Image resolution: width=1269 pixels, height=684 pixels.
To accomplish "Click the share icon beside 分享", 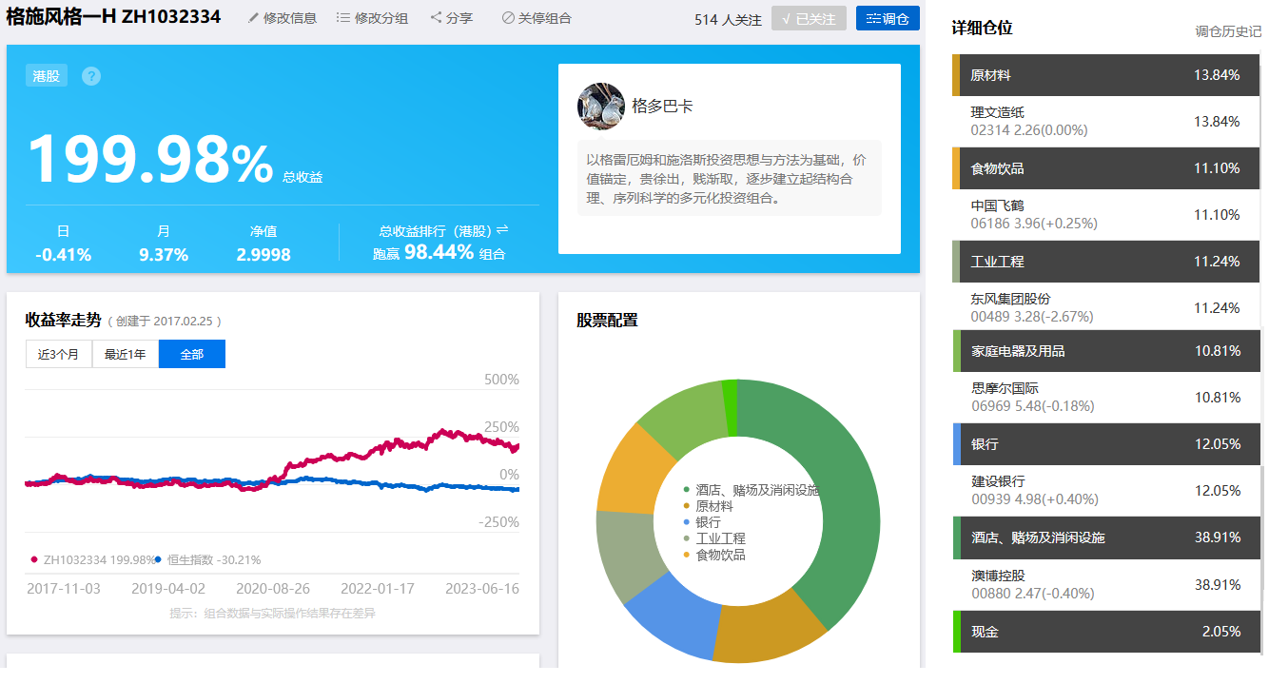I will pos(436,18).
